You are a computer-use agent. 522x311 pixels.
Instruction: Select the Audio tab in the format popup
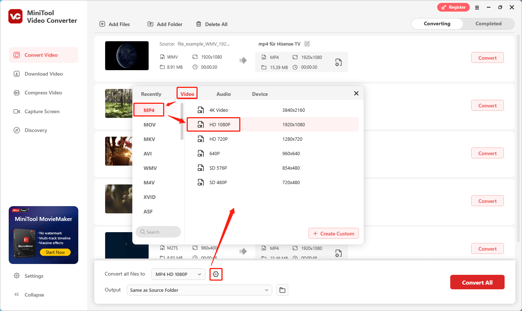[x=224, y=94]
